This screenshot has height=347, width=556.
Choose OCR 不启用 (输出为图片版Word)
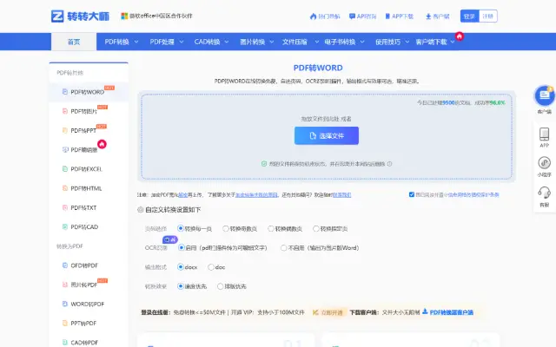284,248
